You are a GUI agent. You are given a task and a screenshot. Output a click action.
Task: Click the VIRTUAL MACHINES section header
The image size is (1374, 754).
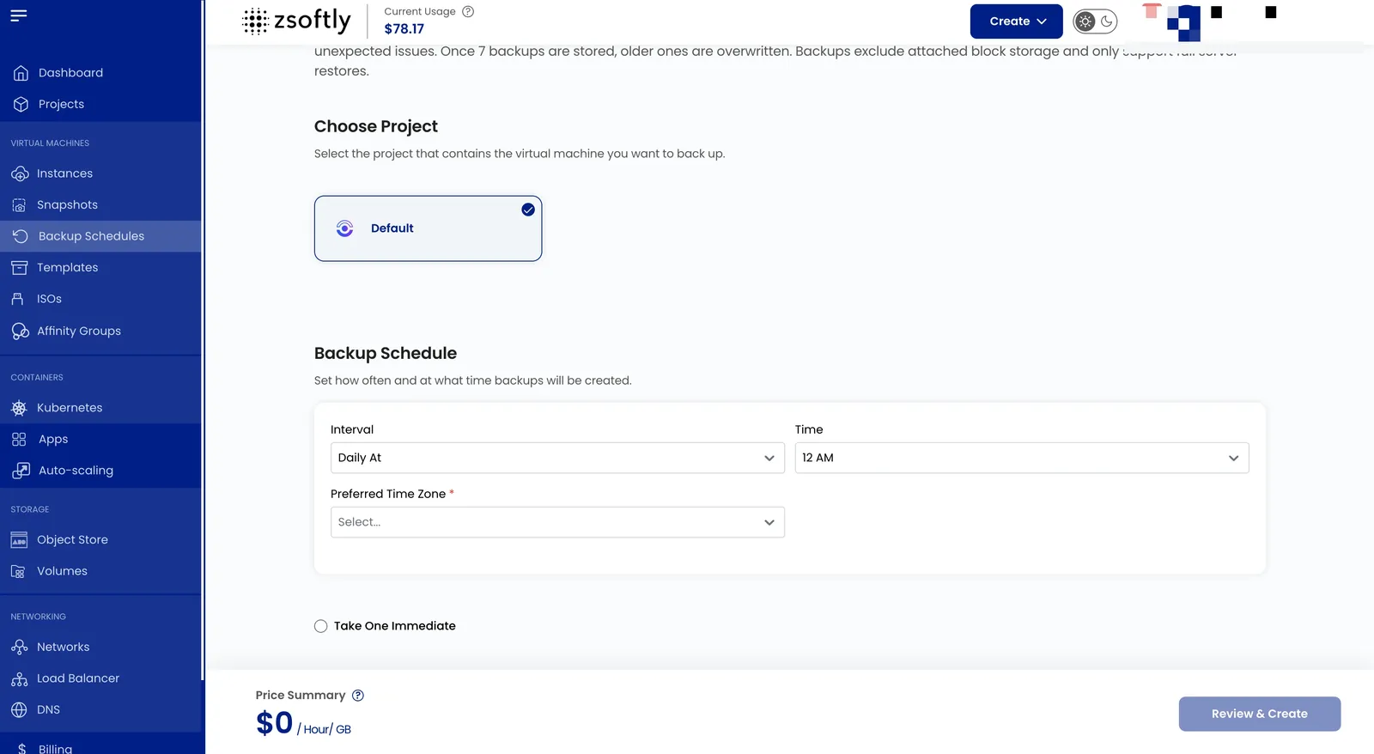tap(50, 143)
